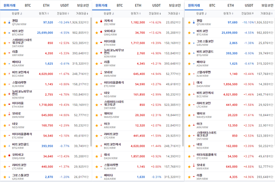
Task: Toggle favorite star for 리플 priced 4,345
Action: (x=97, y=64)
